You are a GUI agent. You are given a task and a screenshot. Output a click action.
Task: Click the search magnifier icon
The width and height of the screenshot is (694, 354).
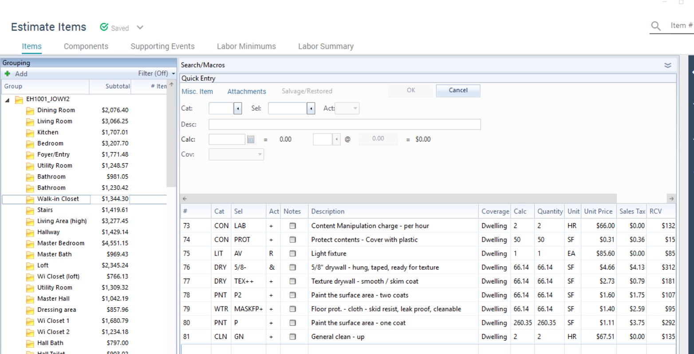656,26
